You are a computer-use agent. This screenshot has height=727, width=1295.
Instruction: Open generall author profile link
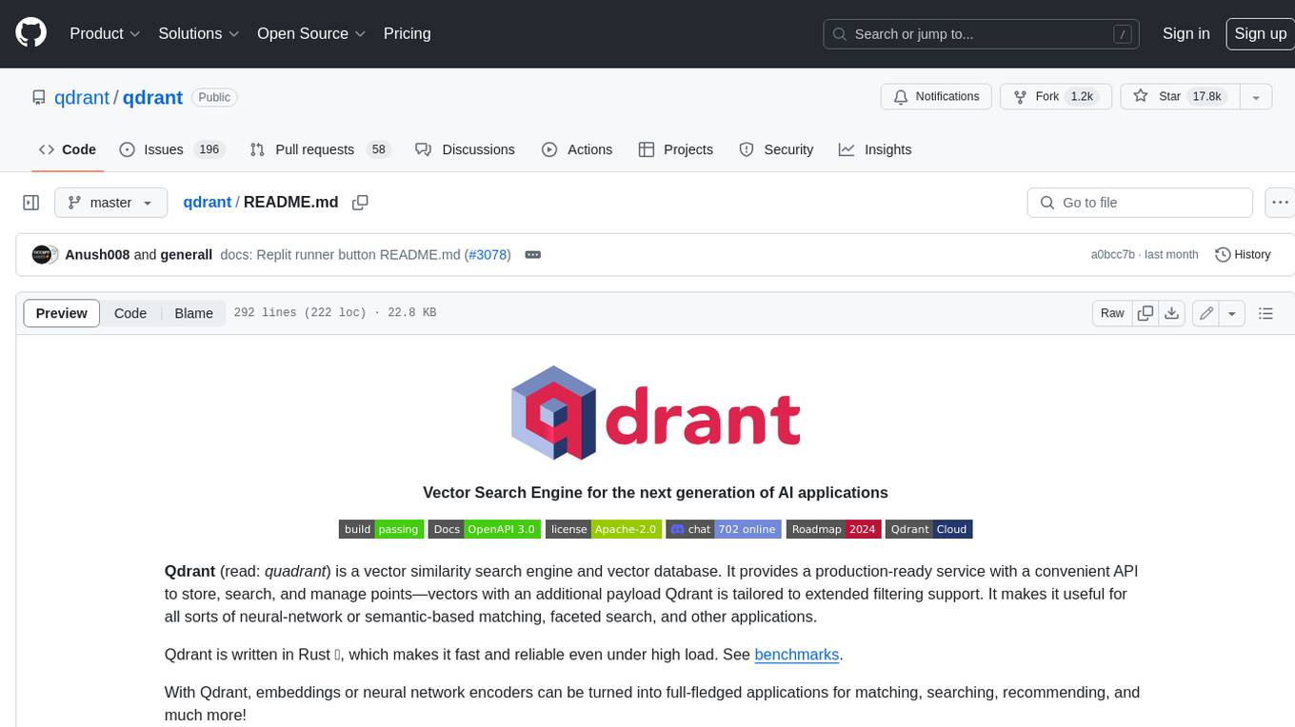click(186, 255)
